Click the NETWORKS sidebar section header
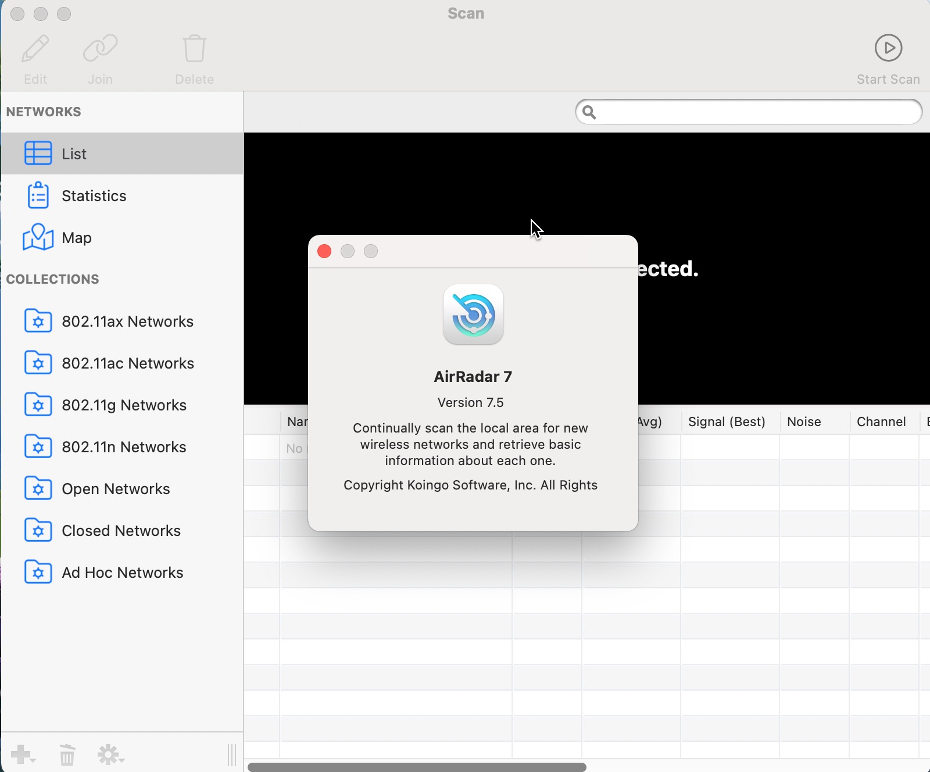Image resolution: width=930 pixels, height=772 pixels. click(44, 112)
